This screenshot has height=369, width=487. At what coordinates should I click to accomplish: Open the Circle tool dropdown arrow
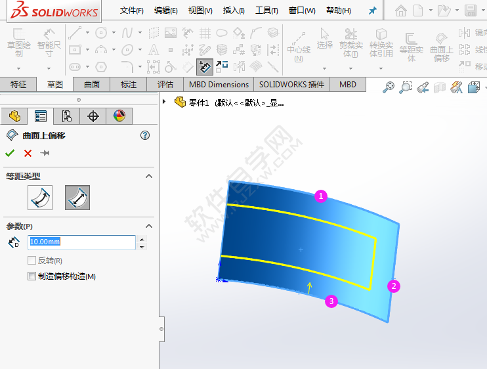click(114, 32)
